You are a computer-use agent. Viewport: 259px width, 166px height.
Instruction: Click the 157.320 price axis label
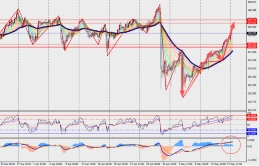[x=252, y=60]
